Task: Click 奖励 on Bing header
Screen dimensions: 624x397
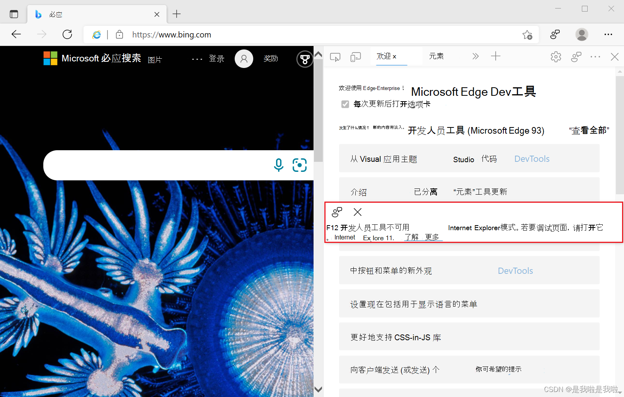Action: point(271,58)
